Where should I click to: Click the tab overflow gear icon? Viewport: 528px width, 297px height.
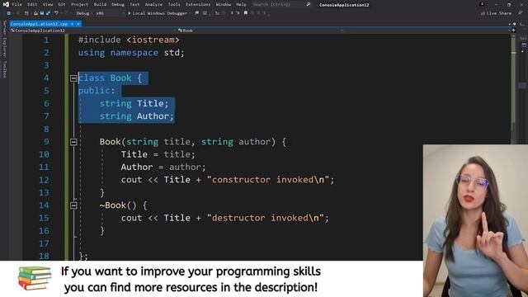click(x=514, y=24)
